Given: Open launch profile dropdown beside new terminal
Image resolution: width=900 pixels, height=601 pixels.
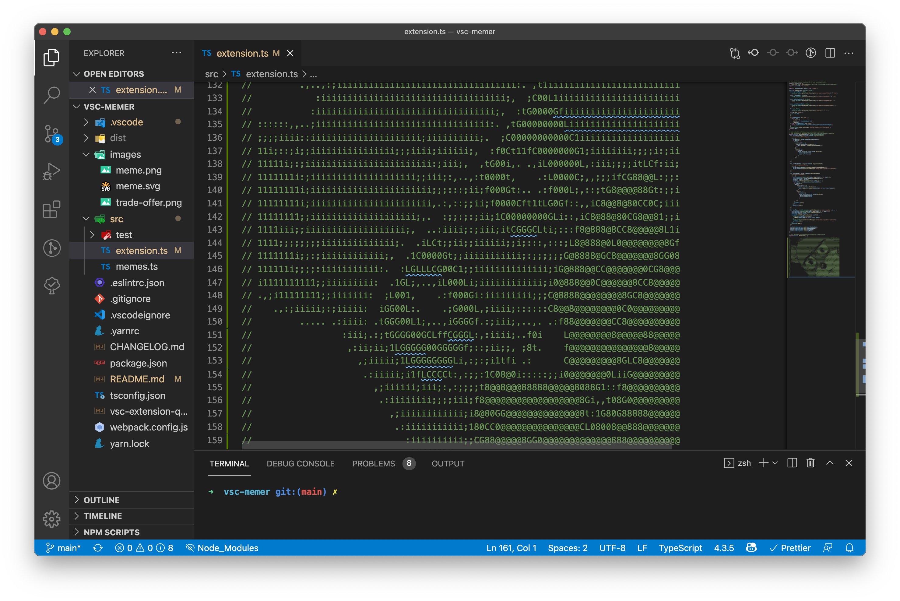Looking at the screenshot, I should click(775, 463).
